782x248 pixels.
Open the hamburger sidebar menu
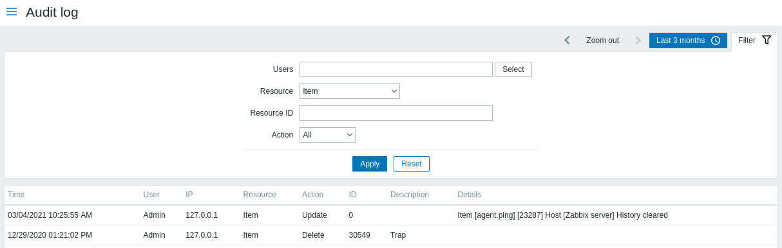point(12,12)
